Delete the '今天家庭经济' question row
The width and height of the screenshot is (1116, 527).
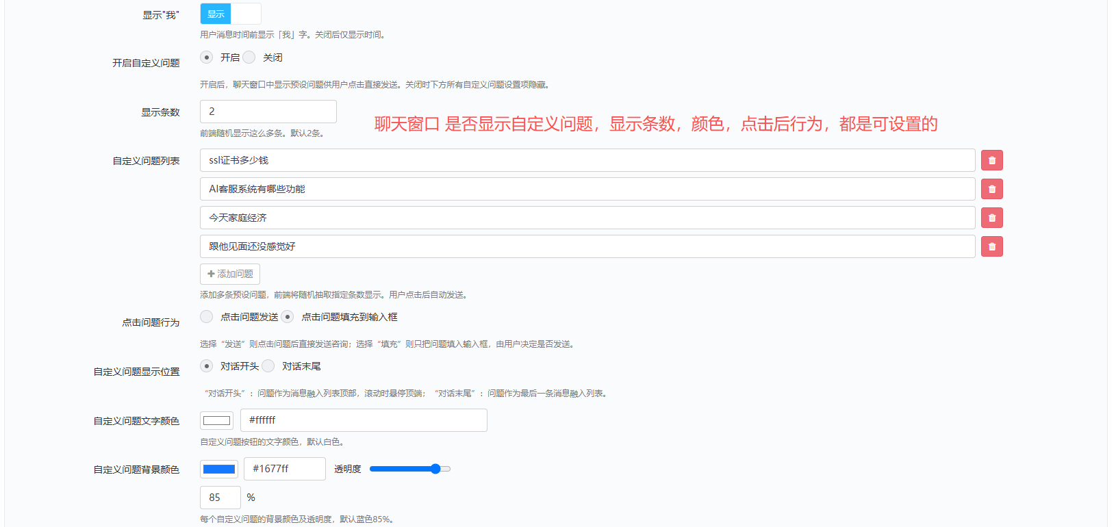click(x=991, y=218)
